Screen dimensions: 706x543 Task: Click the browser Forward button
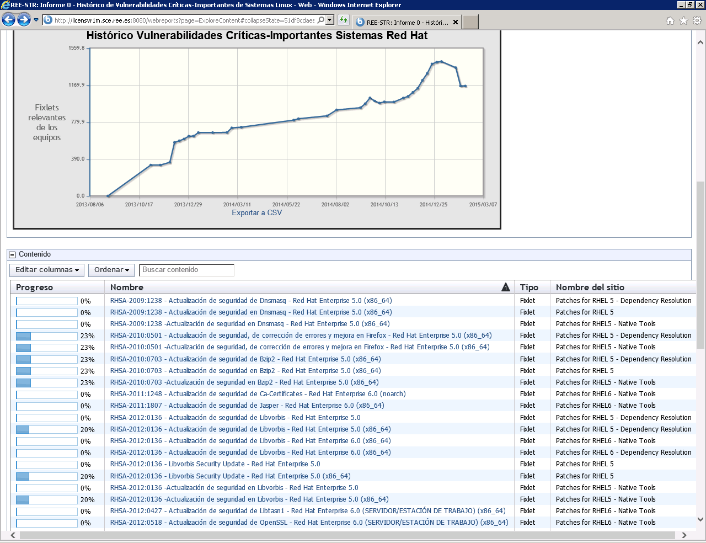coord(24,20)
